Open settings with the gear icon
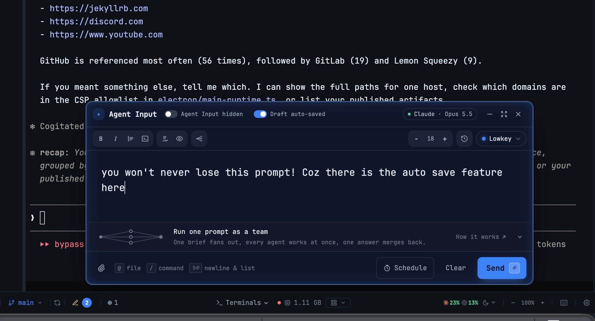The height and width of the screenshot is (321, 595). click(x=586, y=303)
